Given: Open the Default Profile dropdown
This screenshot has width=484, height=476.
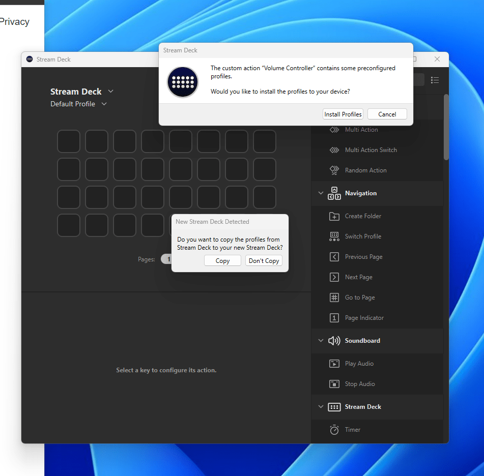Looking at the screenshot, I should point(104,104).
